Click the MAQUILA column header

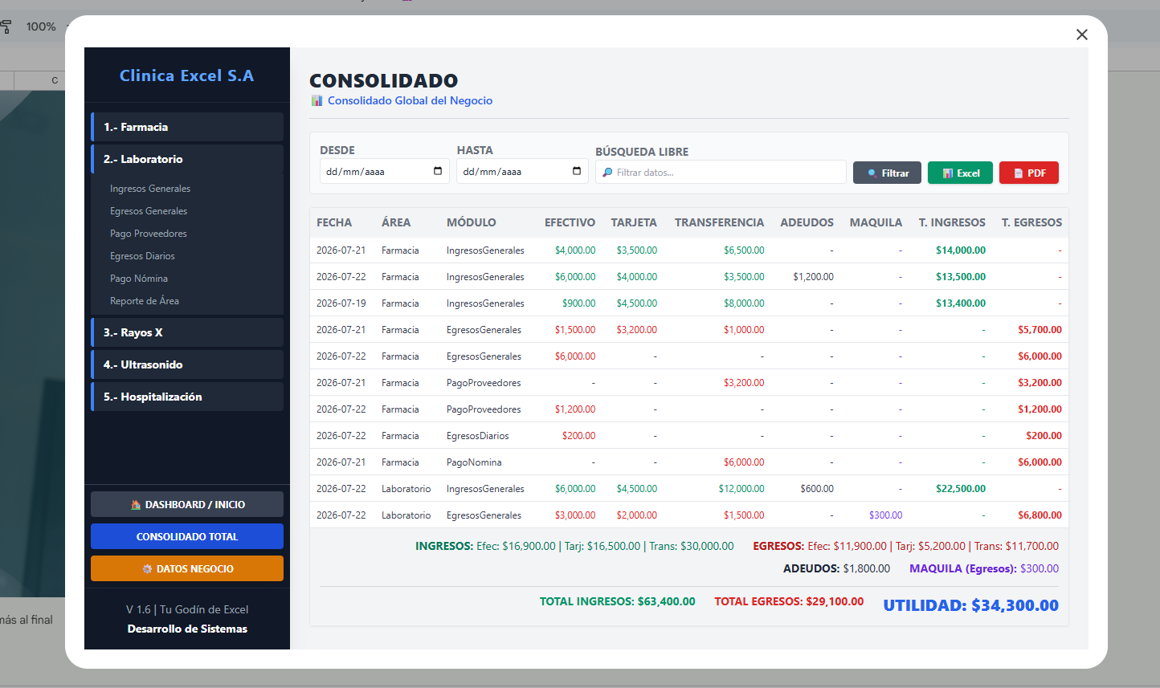(876, 222)
